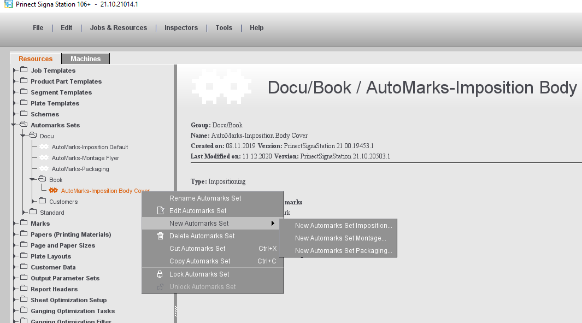Click the Ganging Optimization Tasks folder icon
This screenshot has width=582, height=323.
click(x=24, y=310)
